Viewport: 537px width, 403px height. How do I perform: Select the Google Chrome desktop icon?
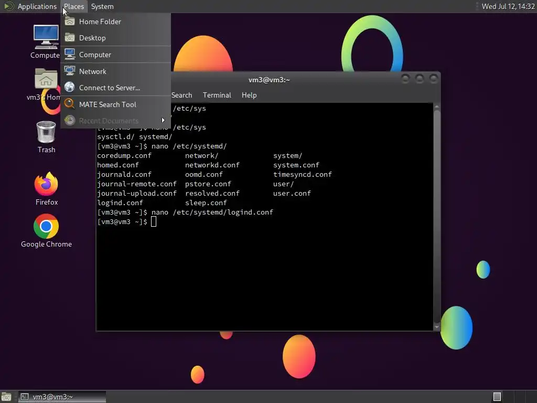tap(46, 231)
